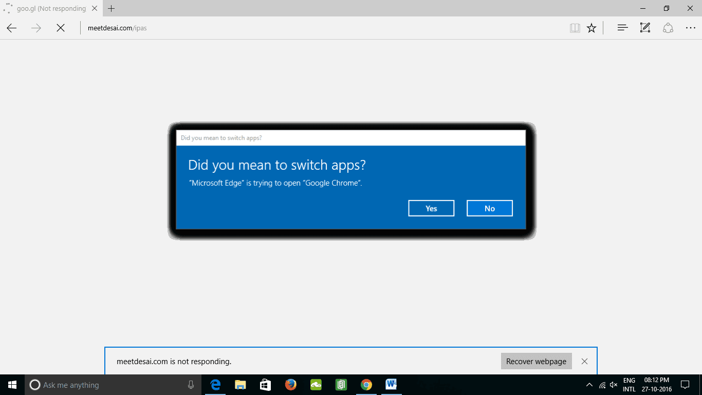Click the dialog heading "Did you mean to switch apps?"

pos(277,165)
